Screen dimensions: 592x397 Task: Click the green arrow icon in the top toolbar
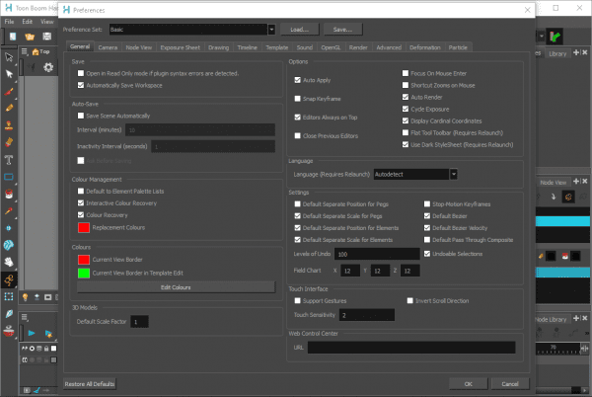tap(555, 37)
